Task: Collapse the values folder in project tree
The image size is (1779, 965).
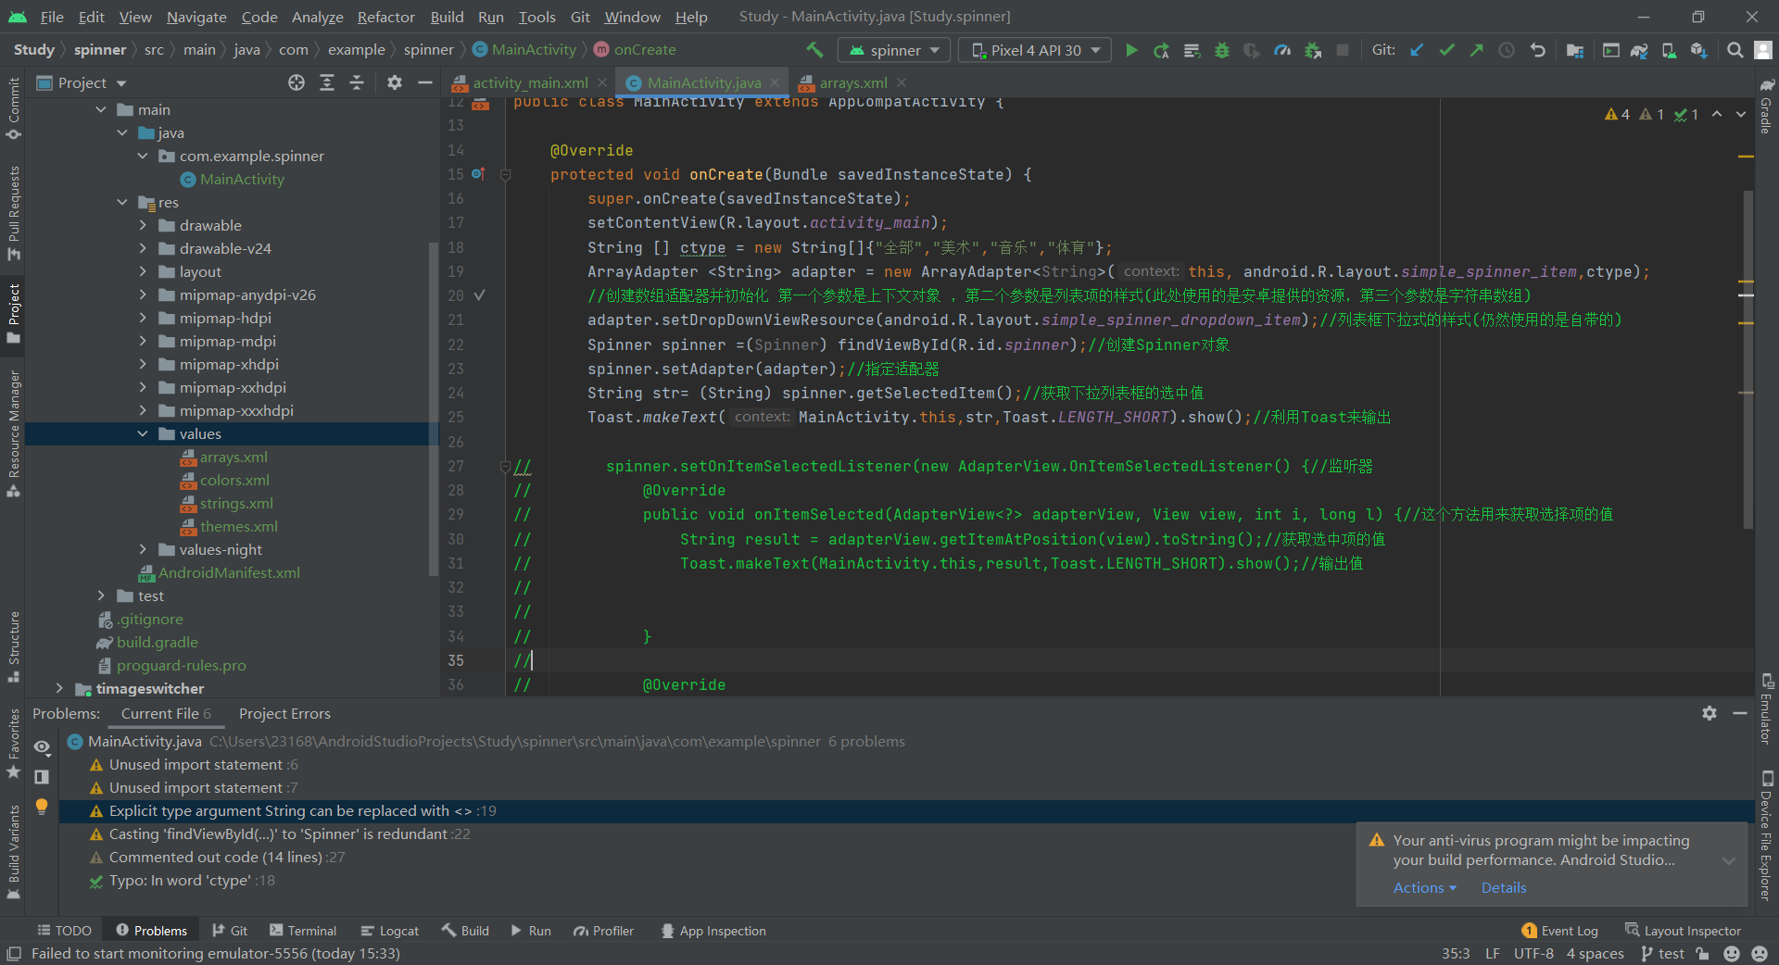Action: (x=143, y=433)
